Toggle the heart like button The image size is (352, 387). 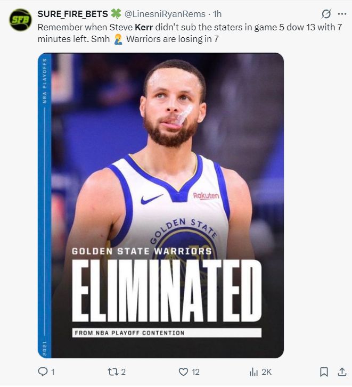tap(183, 372)
